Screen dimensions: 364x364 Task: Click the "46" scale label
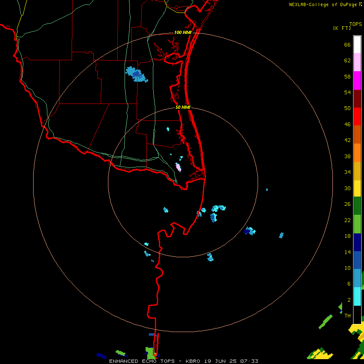pos(347,124)
